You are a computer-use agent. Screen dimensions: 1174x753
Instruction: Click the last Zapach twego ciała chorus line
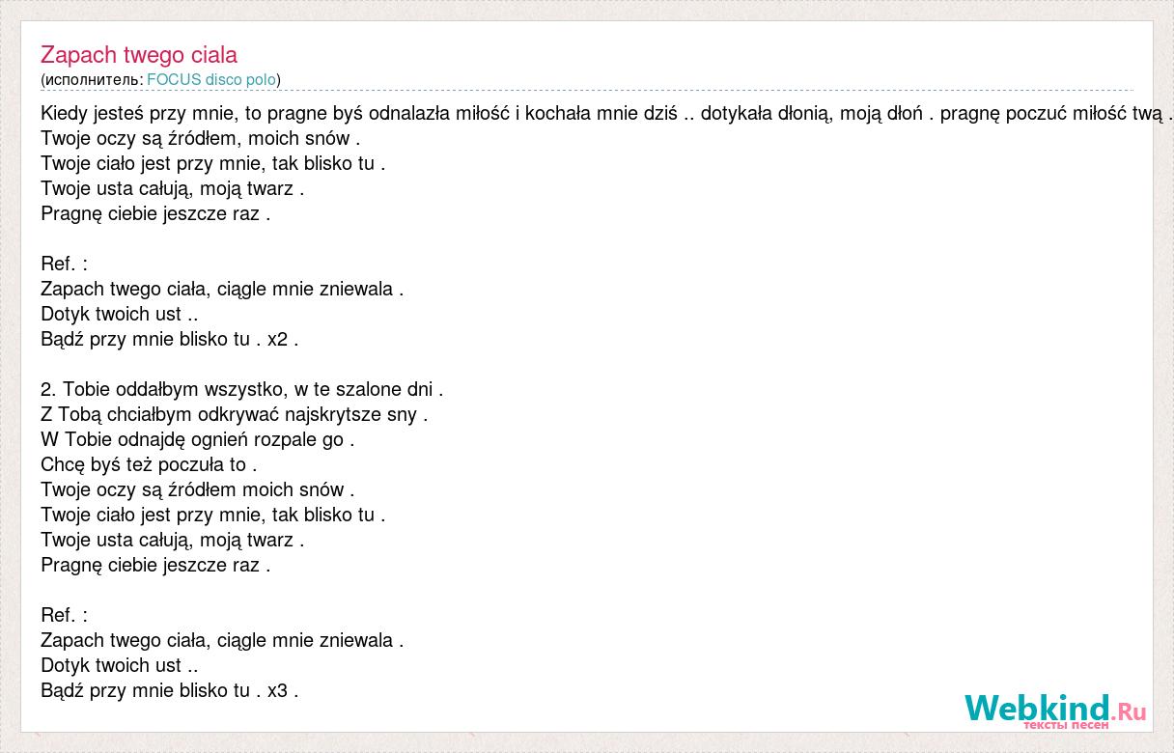222,640
